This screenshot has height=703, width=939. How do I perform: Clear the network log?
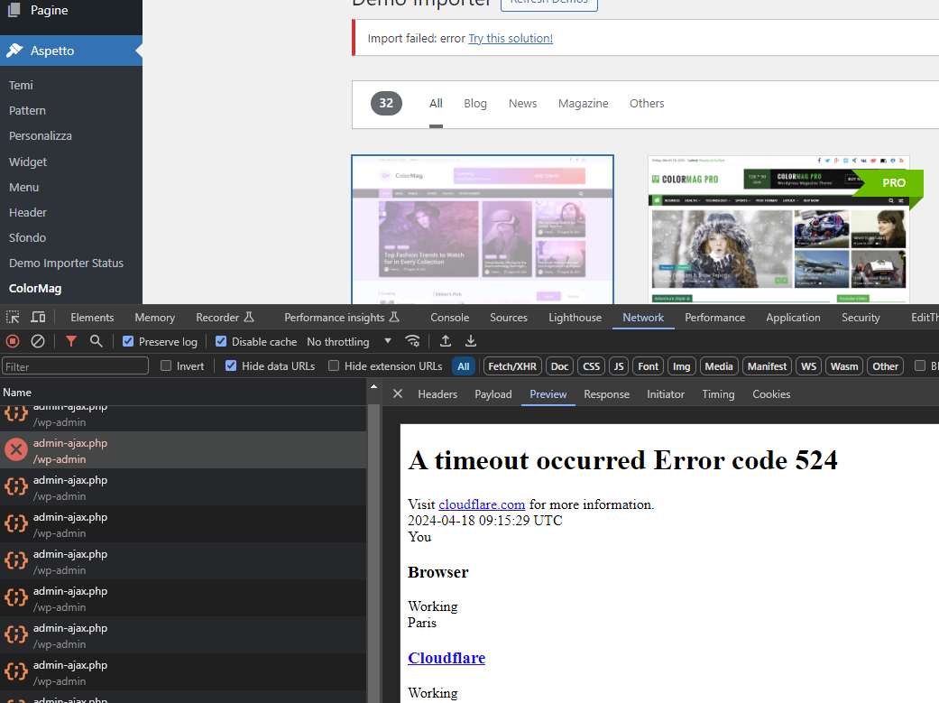(38, 342)
